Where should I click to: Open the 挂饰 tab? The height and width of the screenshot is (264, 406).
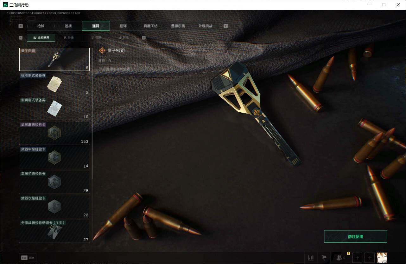(123, 26)
